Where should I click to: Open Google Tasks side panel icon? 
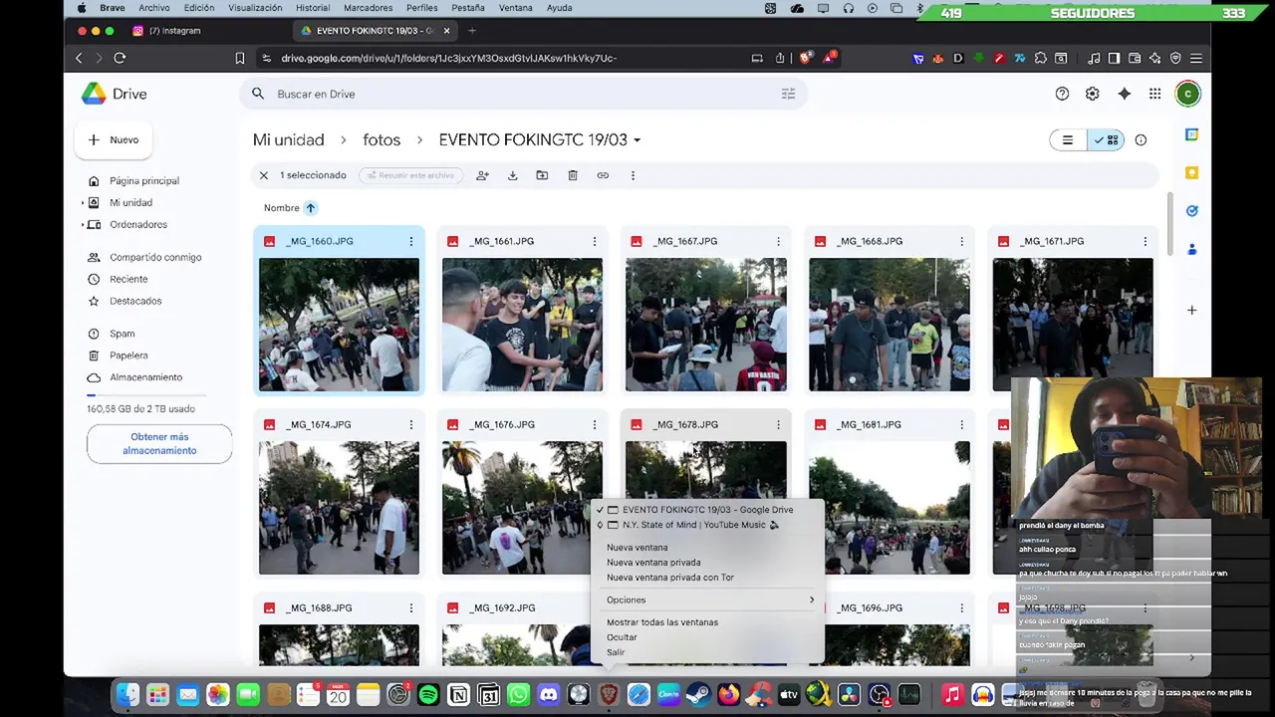point(1191,211)
